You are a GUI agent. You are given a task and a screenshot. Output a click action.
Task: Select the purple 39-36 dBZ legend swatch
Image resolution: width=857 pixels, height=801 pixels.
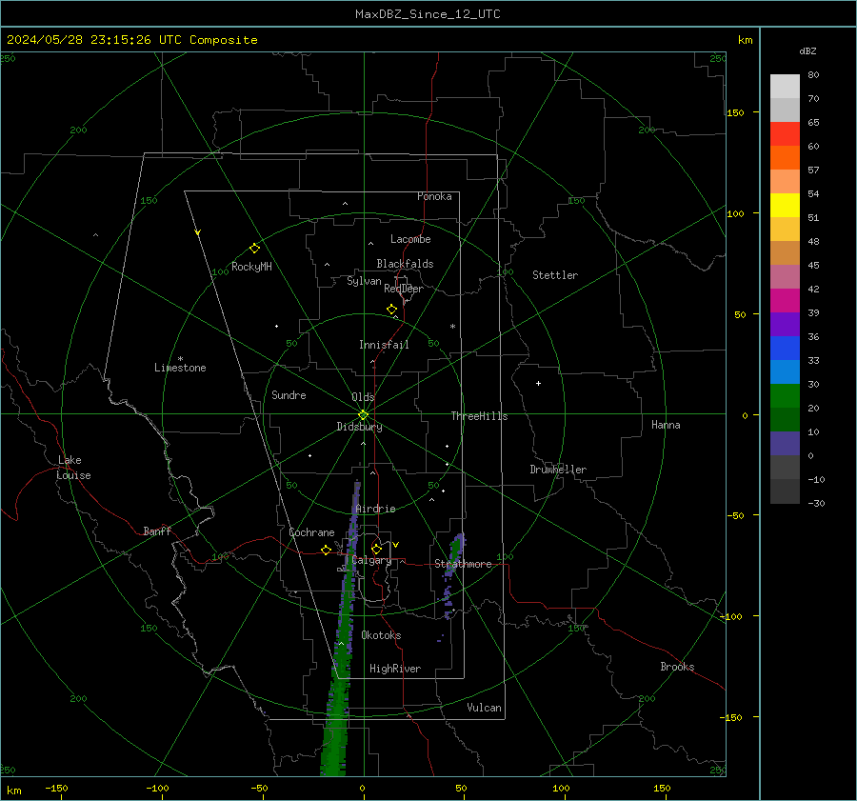[x=785, y=325]
